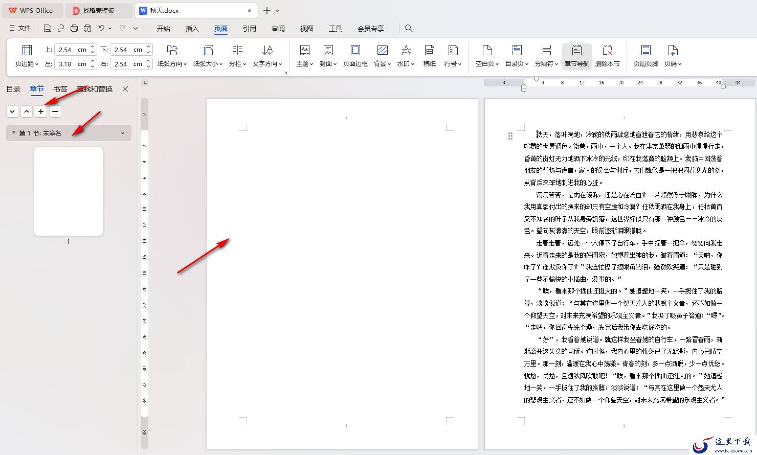The image size is (757, 455).
Task: Move to previous section with up chevron
Action: point(27,111)
